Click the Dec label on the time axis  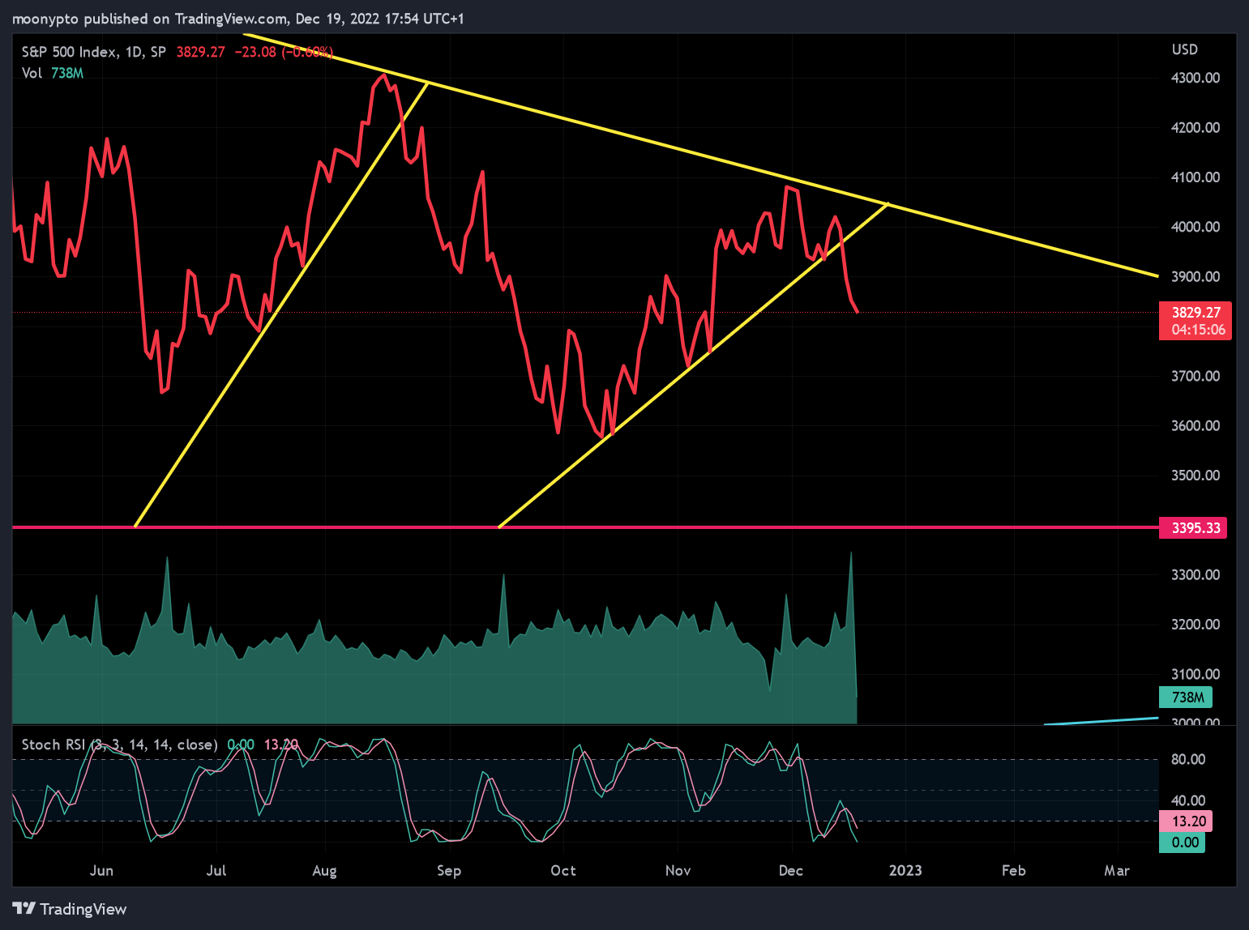[790, 871]
